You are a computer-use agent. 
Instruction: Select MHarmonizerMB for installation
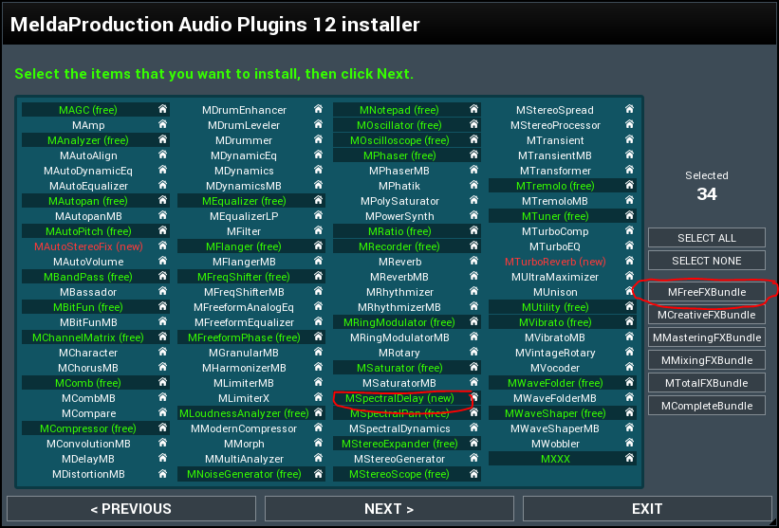pyautogui.click(x=244, y=368)
